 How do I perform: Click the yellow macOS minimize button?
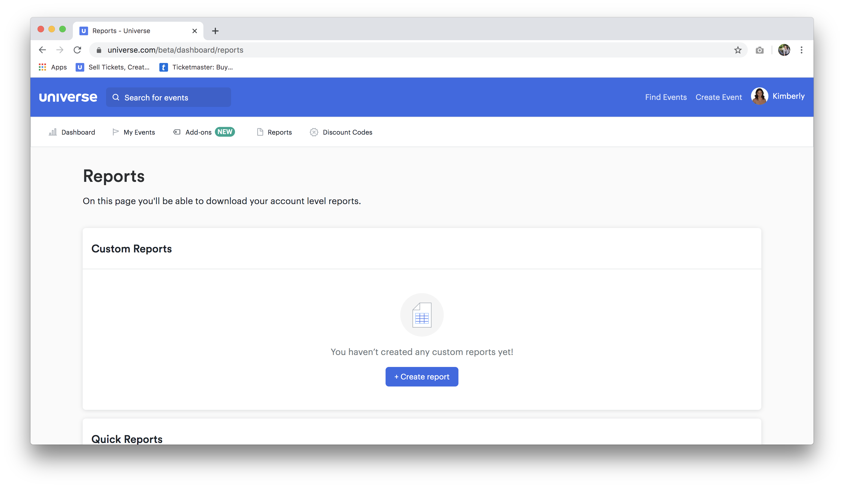[52, 29]
